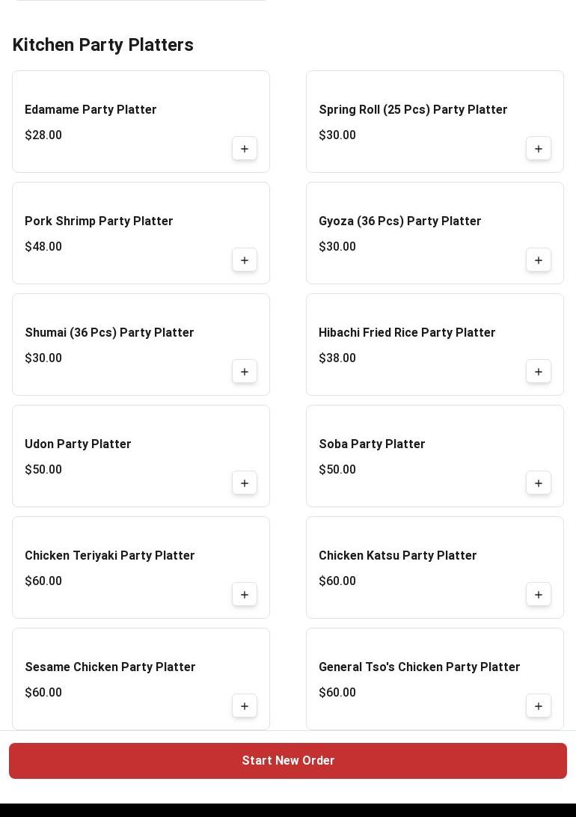
Task: Add Gyoza (36 Pcs) Party Platter
Action: click(x=539, y=260)
